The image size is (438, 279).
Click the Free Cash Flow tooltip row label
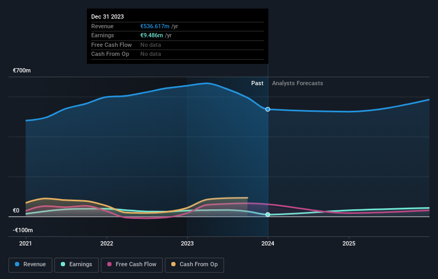[112, 45]
